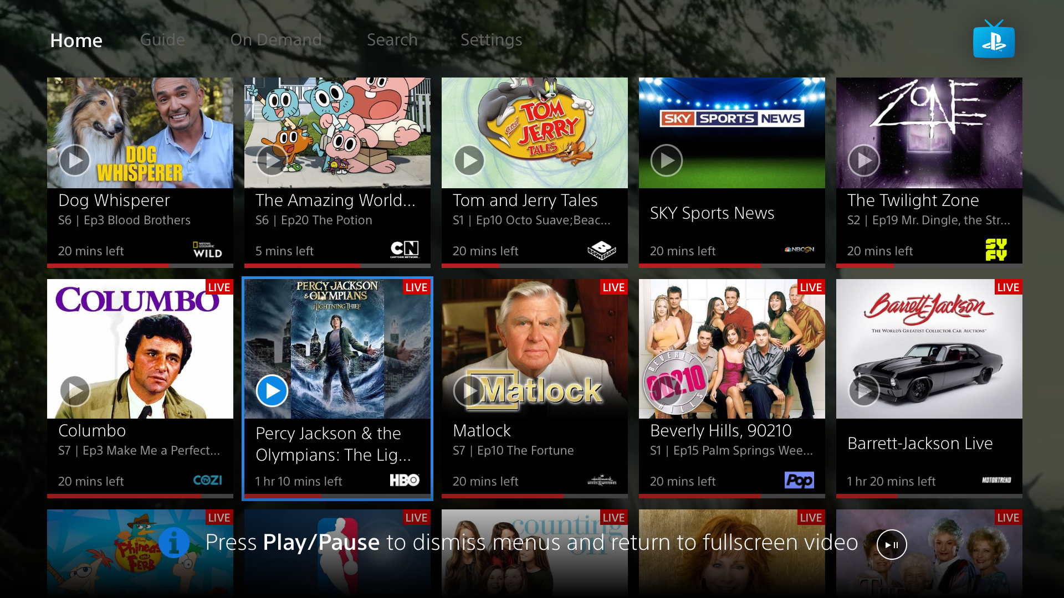This screenshot has height=598, width=1064.
Task: Resume fullscreen via Play/Pause button
Action: click(x=892, y=543)
